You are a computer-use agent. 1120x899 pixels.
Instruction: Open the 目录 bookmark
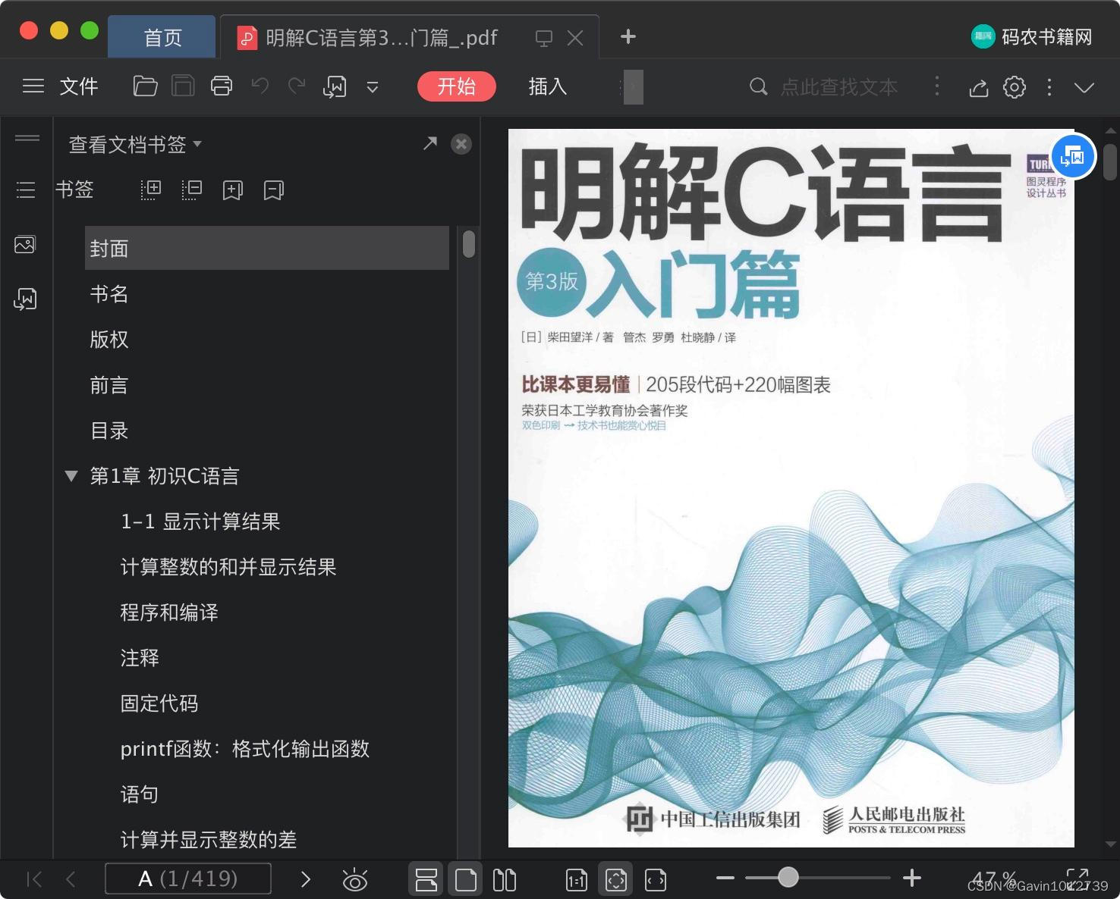[109, 431]
